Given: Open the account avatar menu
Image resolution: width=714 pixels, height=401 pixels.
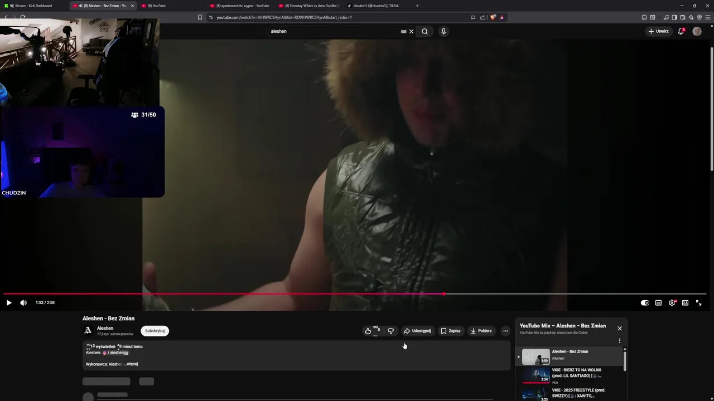Looking at the screenshot, I should point(697,32).
